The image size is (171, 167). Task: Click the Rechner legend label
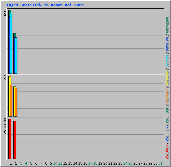(x=167, y=96)
